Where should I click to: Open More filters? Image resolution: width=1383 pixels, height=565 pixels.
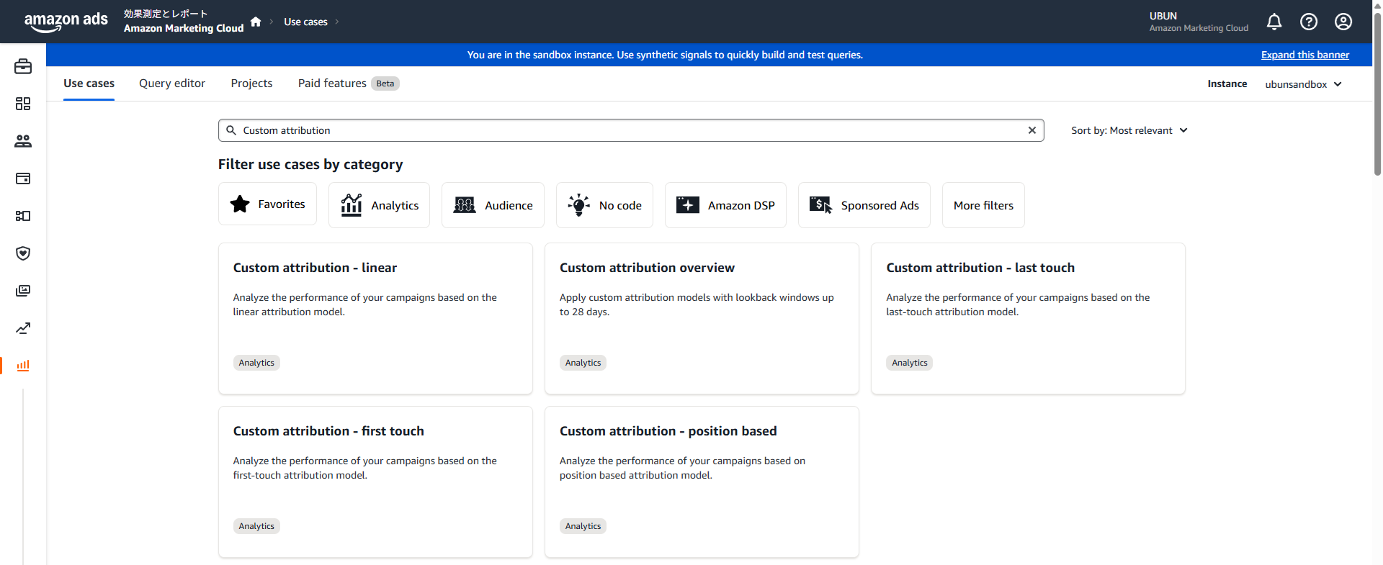[x=983, y=205]
